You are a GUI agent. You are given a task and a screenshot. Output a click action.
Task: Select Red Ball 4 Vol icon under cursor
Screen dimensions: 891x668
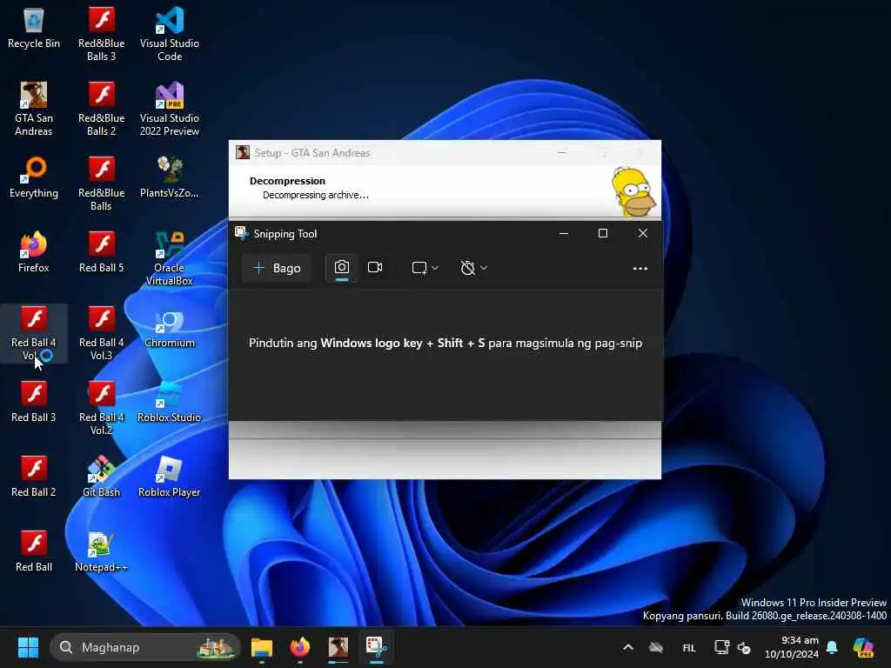pos(34,333)
